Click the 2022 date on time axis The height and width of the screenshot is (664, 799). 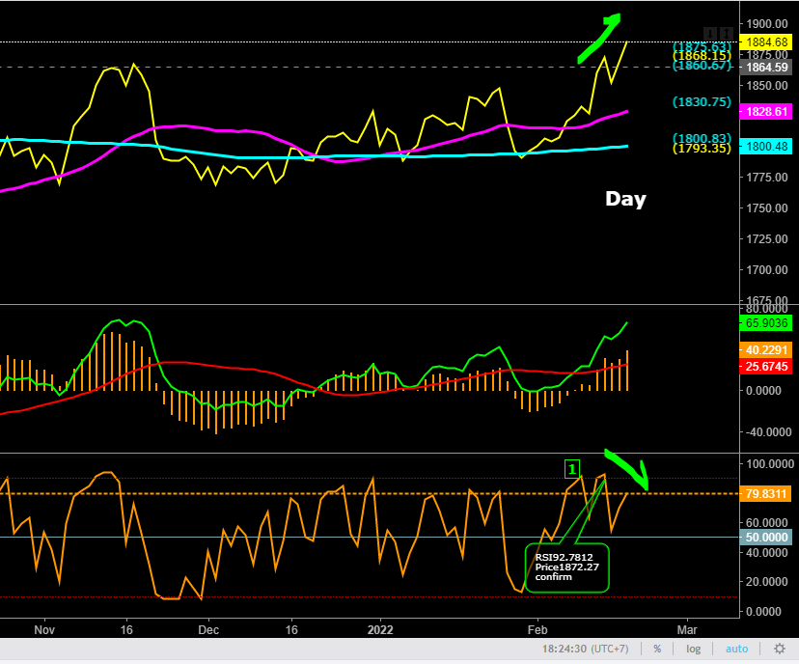(x=380, y=630)
